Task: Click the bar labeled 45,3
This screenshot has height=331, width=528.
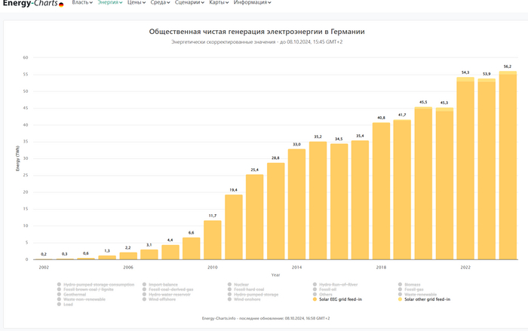Action: 444,183
